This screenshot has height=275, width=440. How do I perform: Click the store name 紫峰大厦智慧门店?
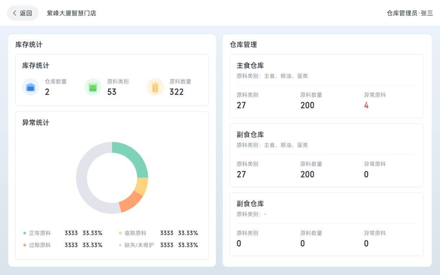(x=71, y=13)
